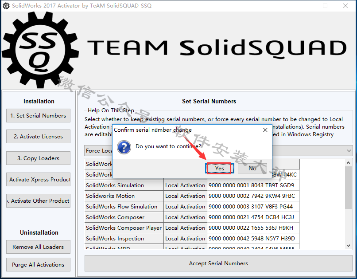Select the SolidWorks Composer product cell
This screenshot has width=357, height=279.
[x=124, y=217]
